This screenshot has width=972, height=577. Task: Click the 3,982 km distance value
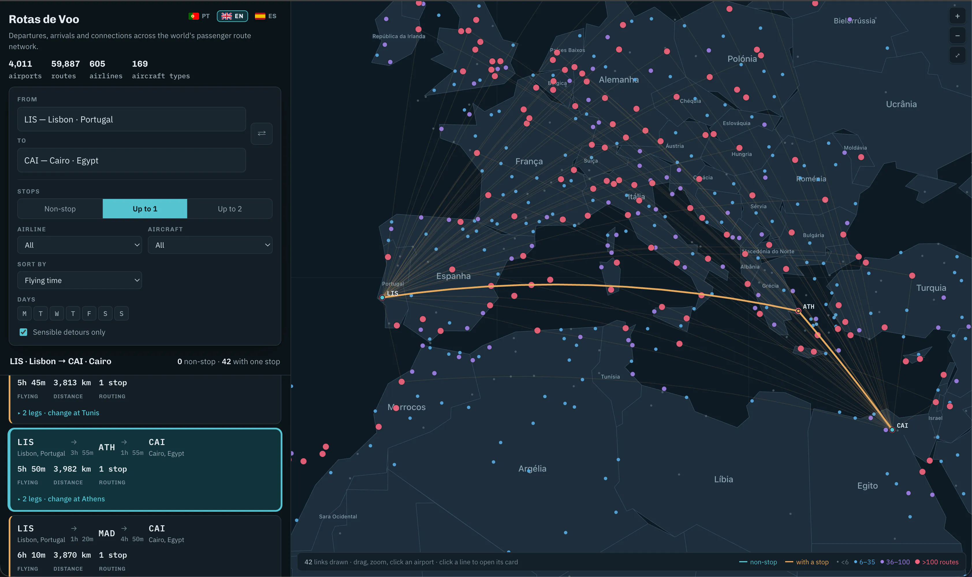[72, 469]
